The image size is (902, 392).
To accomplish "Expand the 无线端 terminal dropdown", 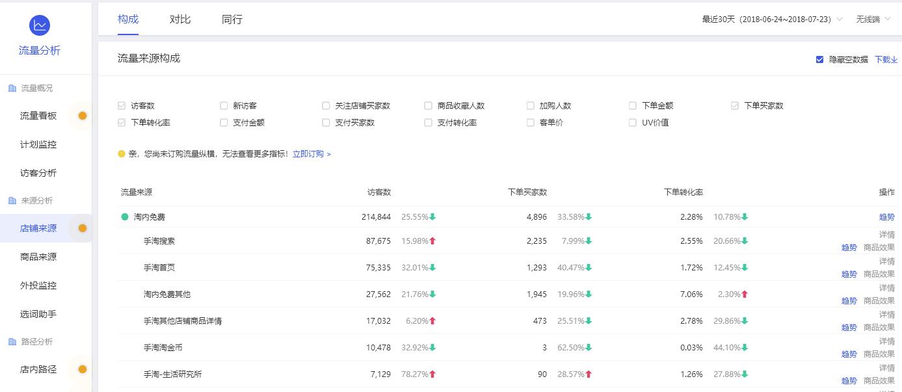I will point(869,20).
